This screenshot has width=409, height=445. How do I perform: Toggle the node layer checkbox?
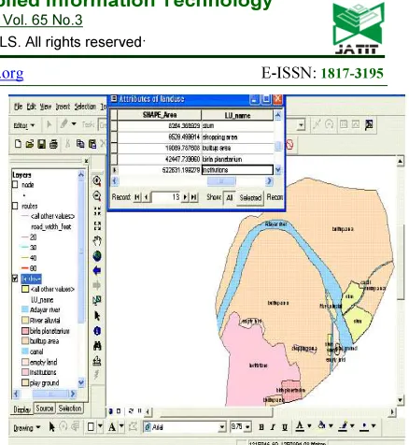coord(15,184)
